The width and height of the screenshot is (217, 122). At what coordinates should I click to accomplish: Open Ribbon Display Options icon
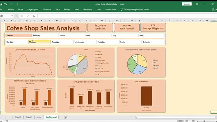coord(197,4)
